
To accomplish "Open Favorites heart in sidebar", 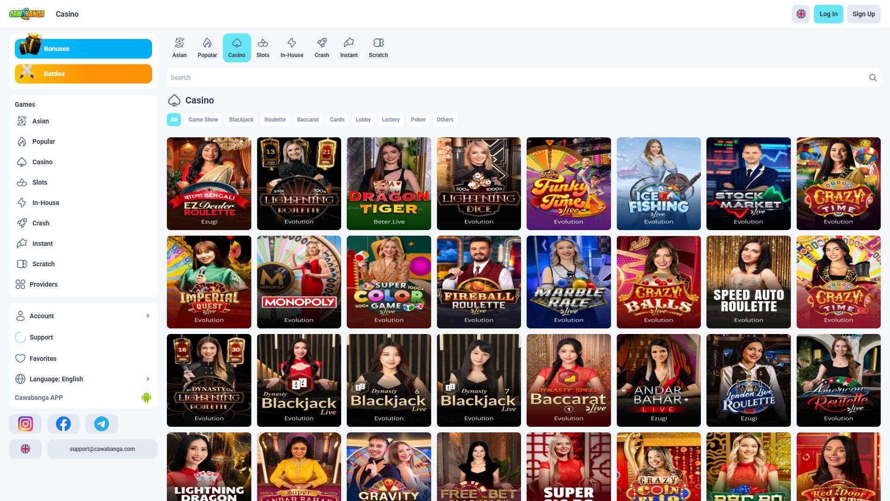I will 83,359.
